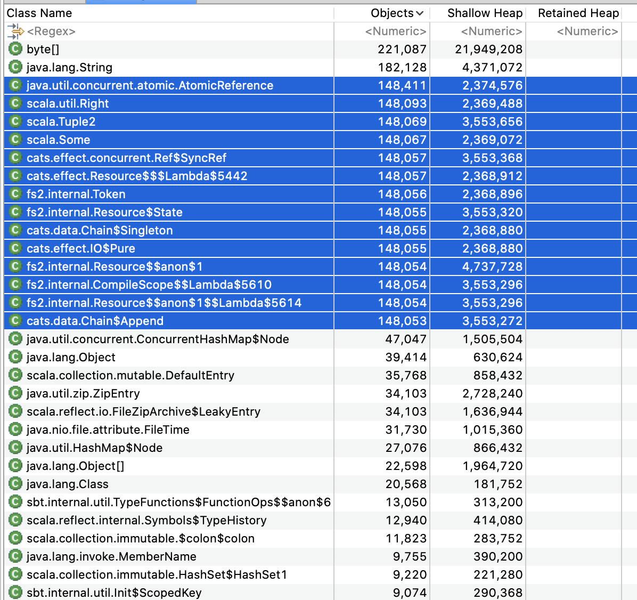Click the filter row regex icon
This screenshot has width=637, height=600.
(x=15, y=31)
